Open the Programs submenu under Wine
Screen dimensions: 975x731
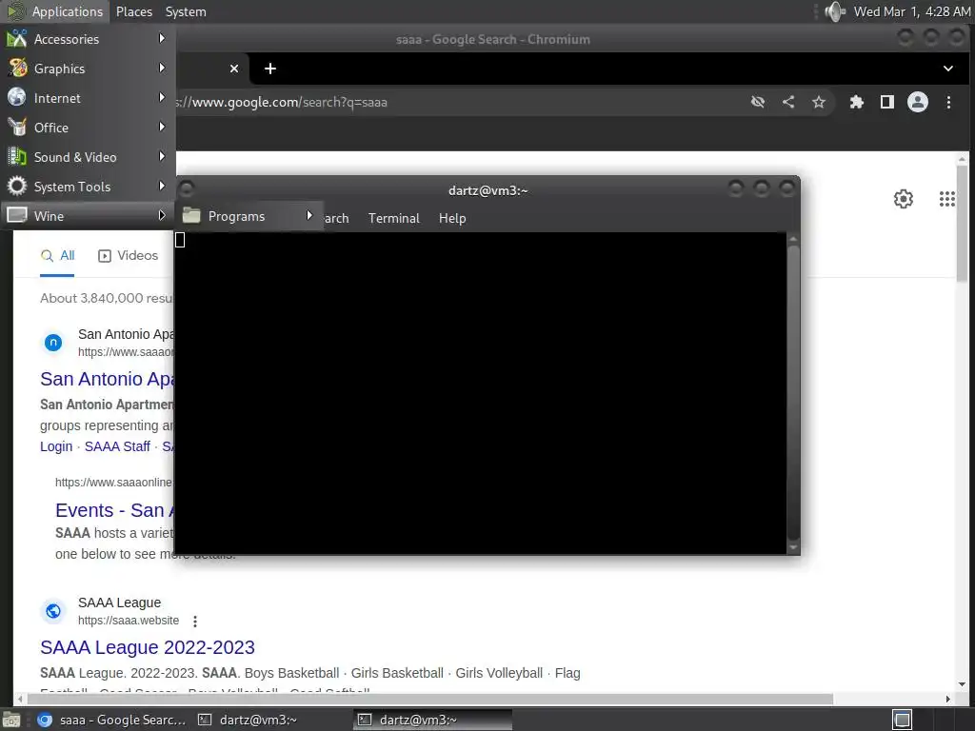249,216
